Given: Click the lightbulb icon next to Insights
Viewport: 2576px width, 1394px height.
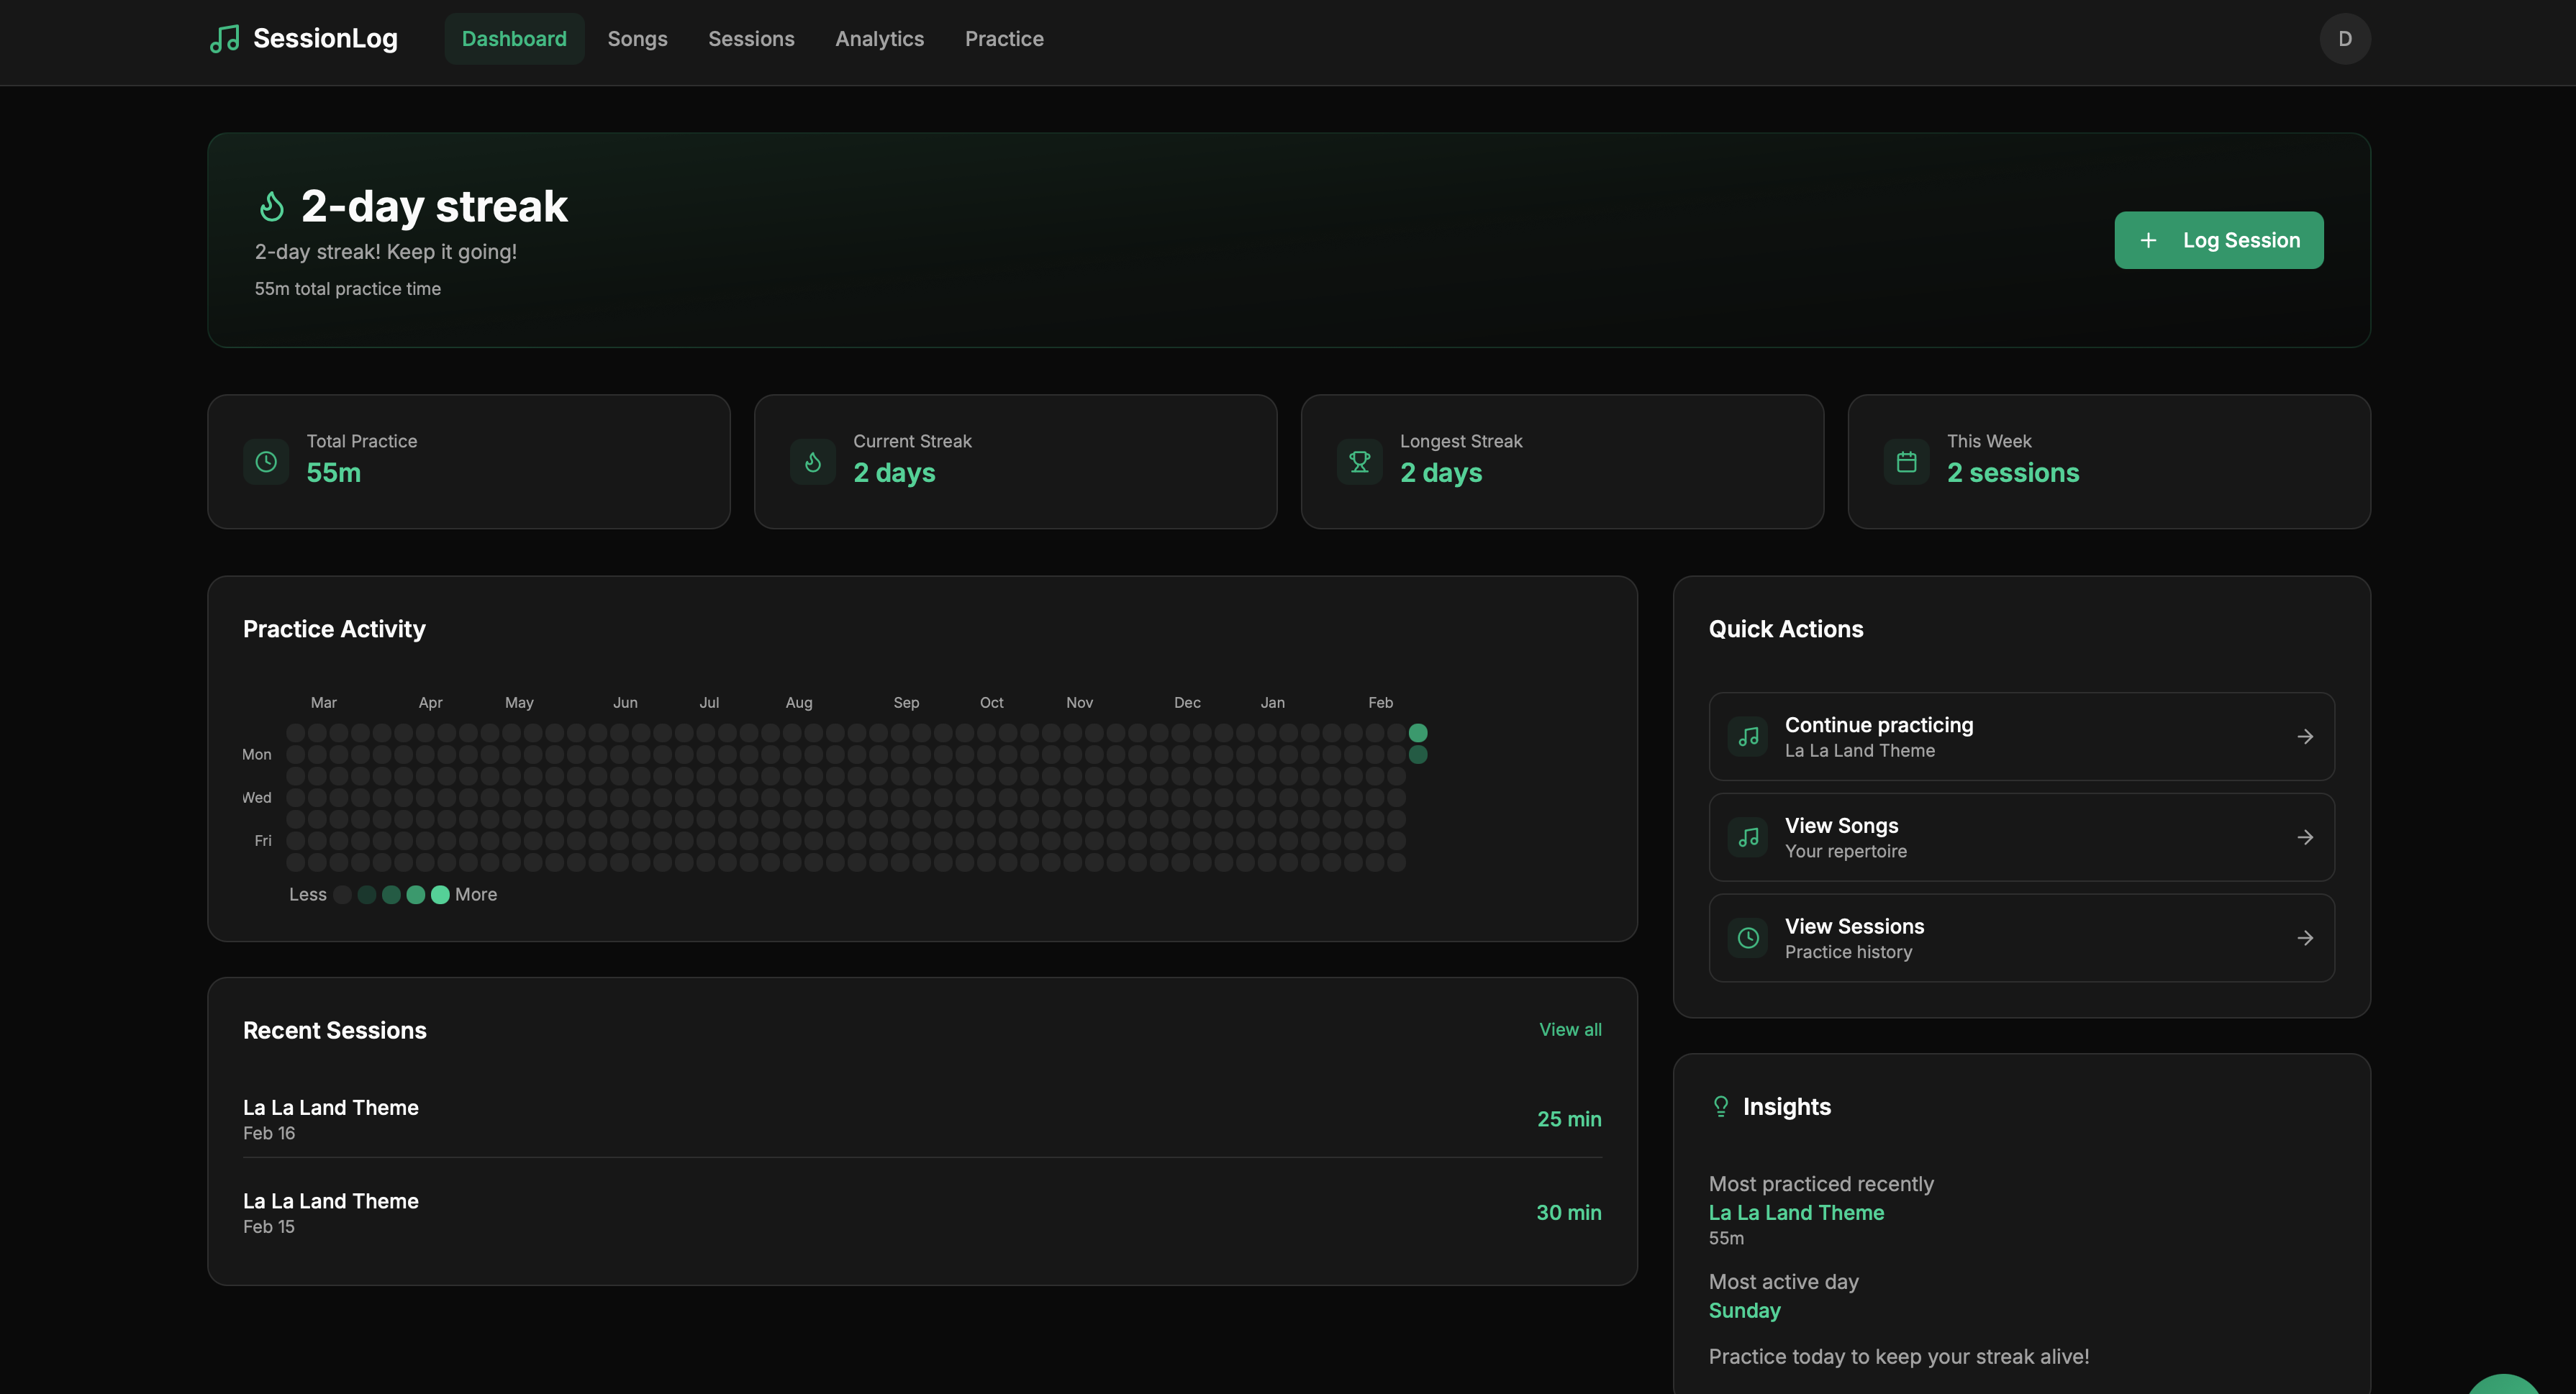Looking at the screenshot, I should [1721, 1106].
